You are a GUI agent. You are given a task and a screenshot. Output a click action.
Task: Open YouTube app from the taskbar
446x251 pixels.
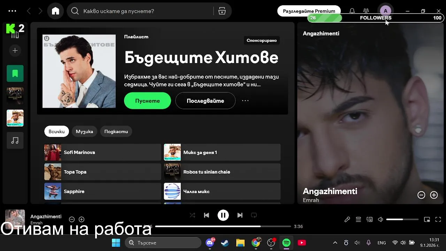tap(302, 243)
